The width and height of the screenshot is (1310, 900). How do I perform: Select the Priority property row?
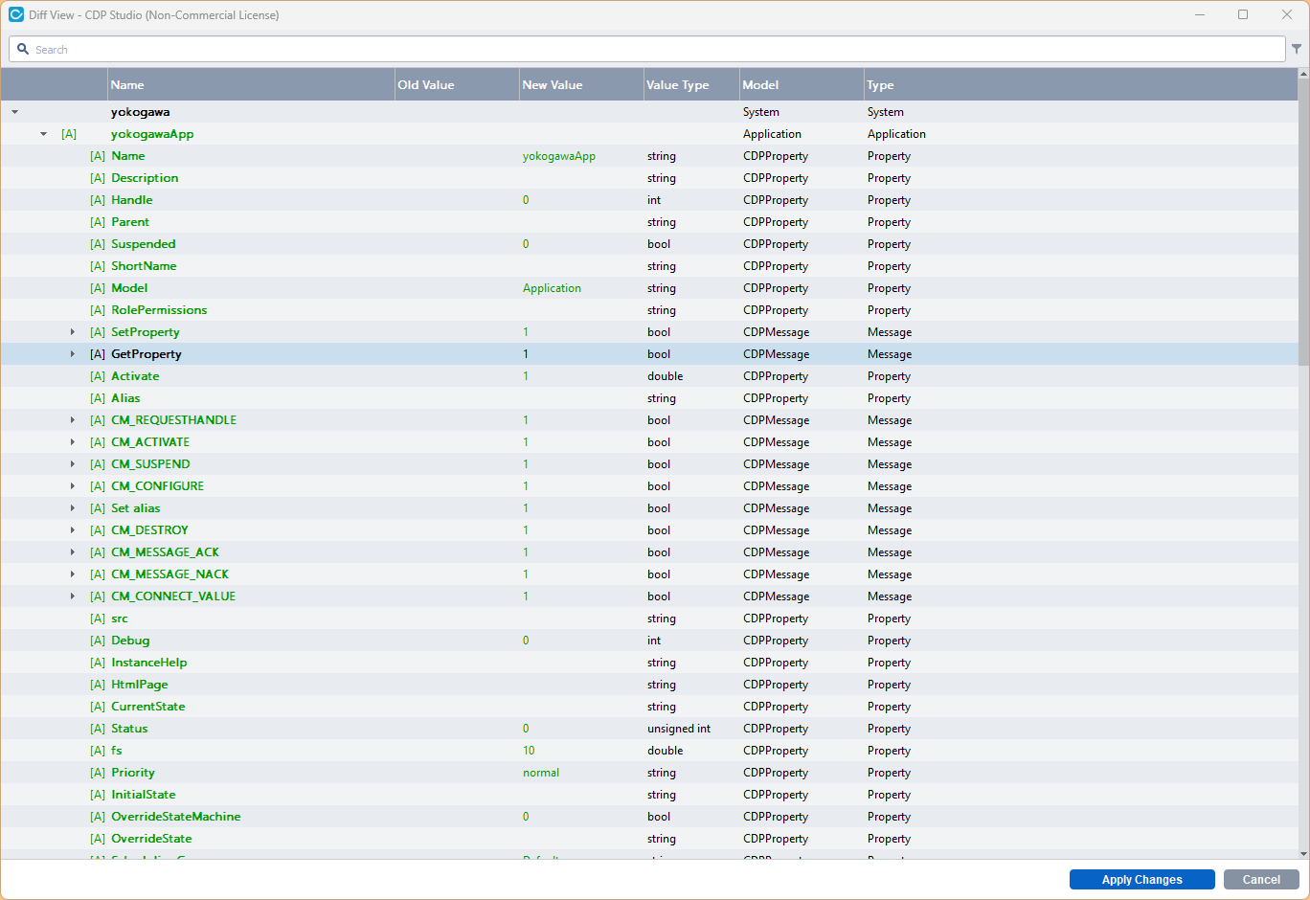[649, 773]
